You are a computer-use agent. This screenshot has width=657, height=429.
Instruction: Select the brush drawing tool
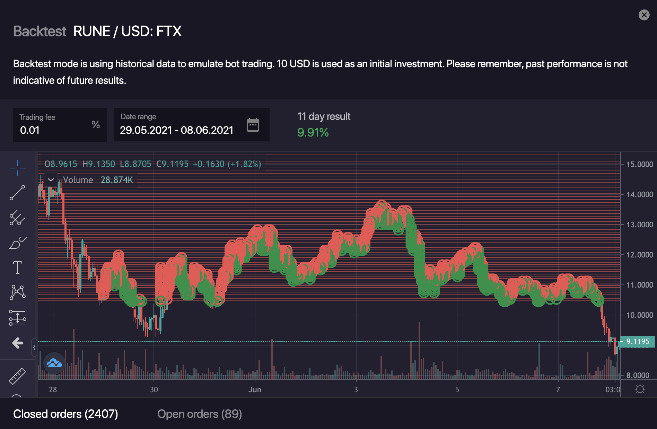tap(17, 243)
